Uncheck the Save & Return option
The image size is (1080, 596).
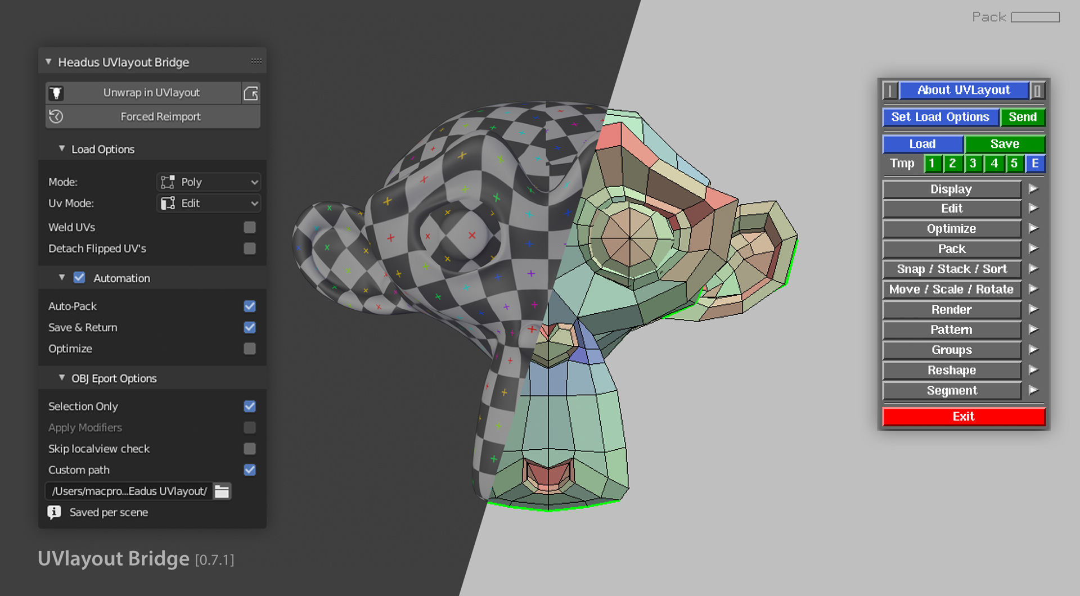pyautogui.click(x=250, y=327)
